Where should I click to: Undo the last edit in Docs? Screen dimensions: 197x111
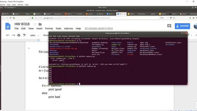pyautogui.click(x=8, y=35)
